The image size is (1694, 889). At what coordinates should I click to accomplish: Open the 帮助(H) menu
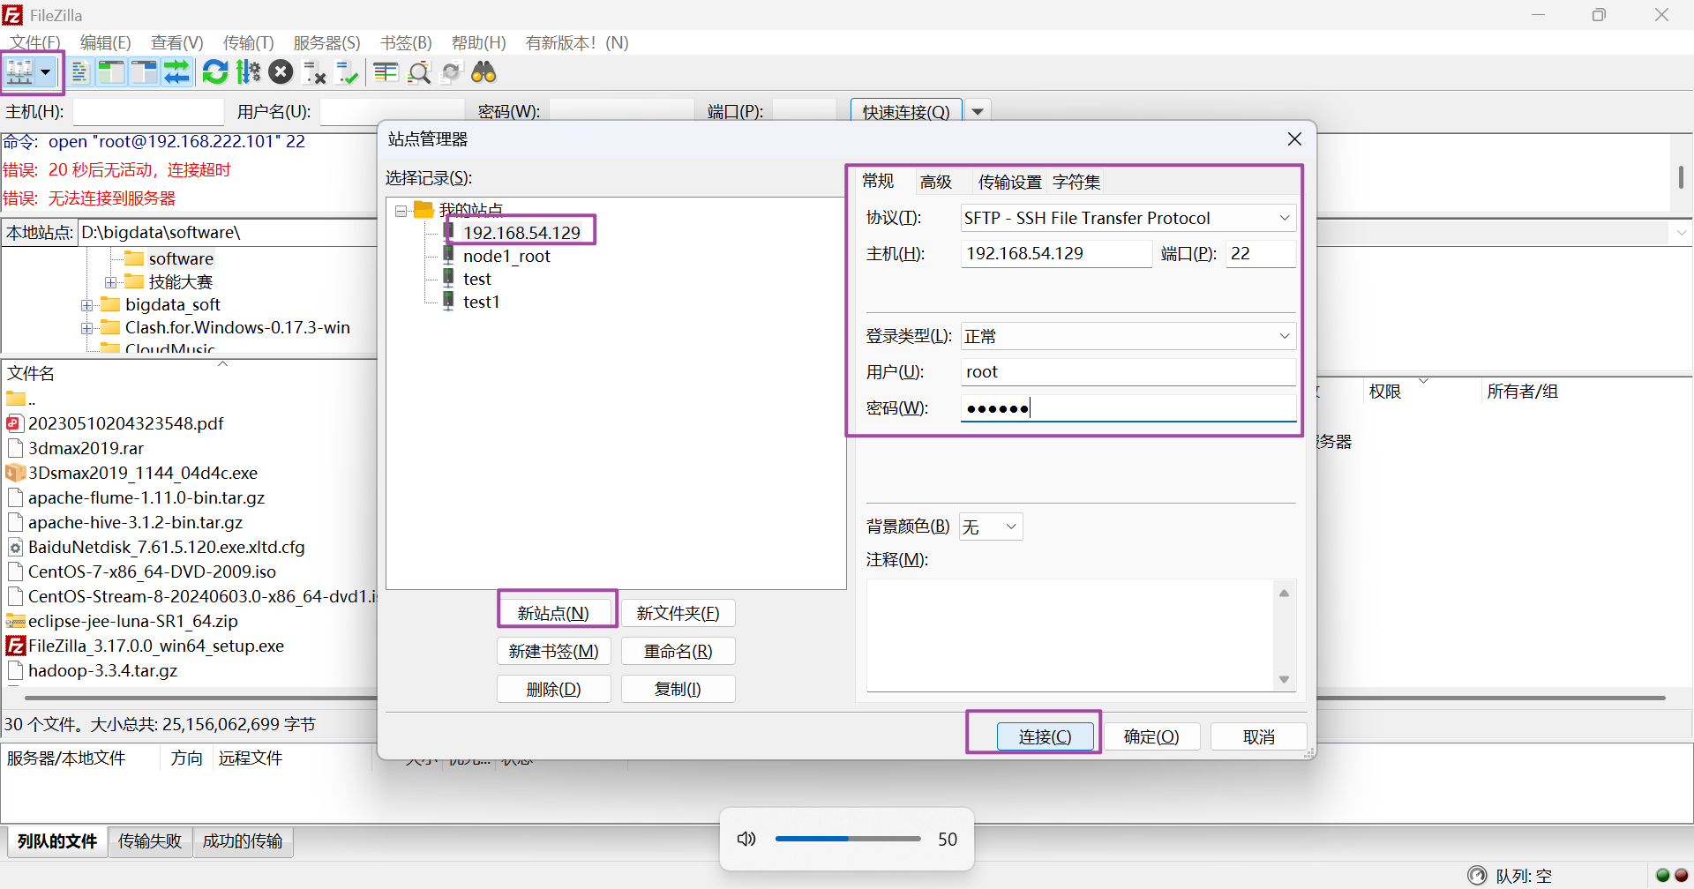[x=479, y=42]
